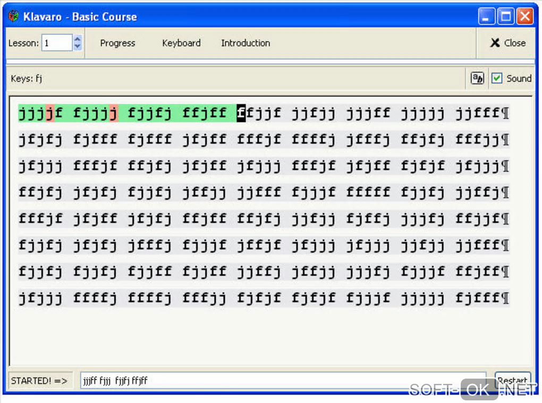This screenshot has height=403, width=542.
Task: Click the first word 'jfjfj' of second line
Action: coord(40,140)
